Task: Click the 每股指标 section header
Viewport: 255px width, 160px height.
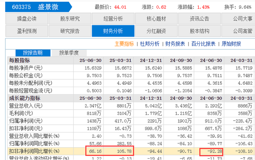Action: pos(19,60)
